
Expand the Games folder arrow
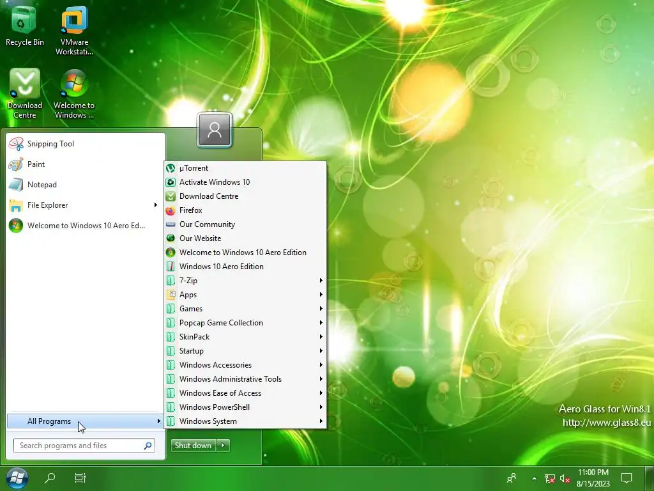click(x=321, y=309)
